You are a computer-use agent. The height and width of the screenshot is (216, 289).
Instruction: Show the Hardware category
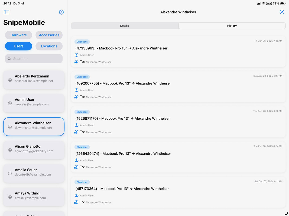tap(19, 35)
